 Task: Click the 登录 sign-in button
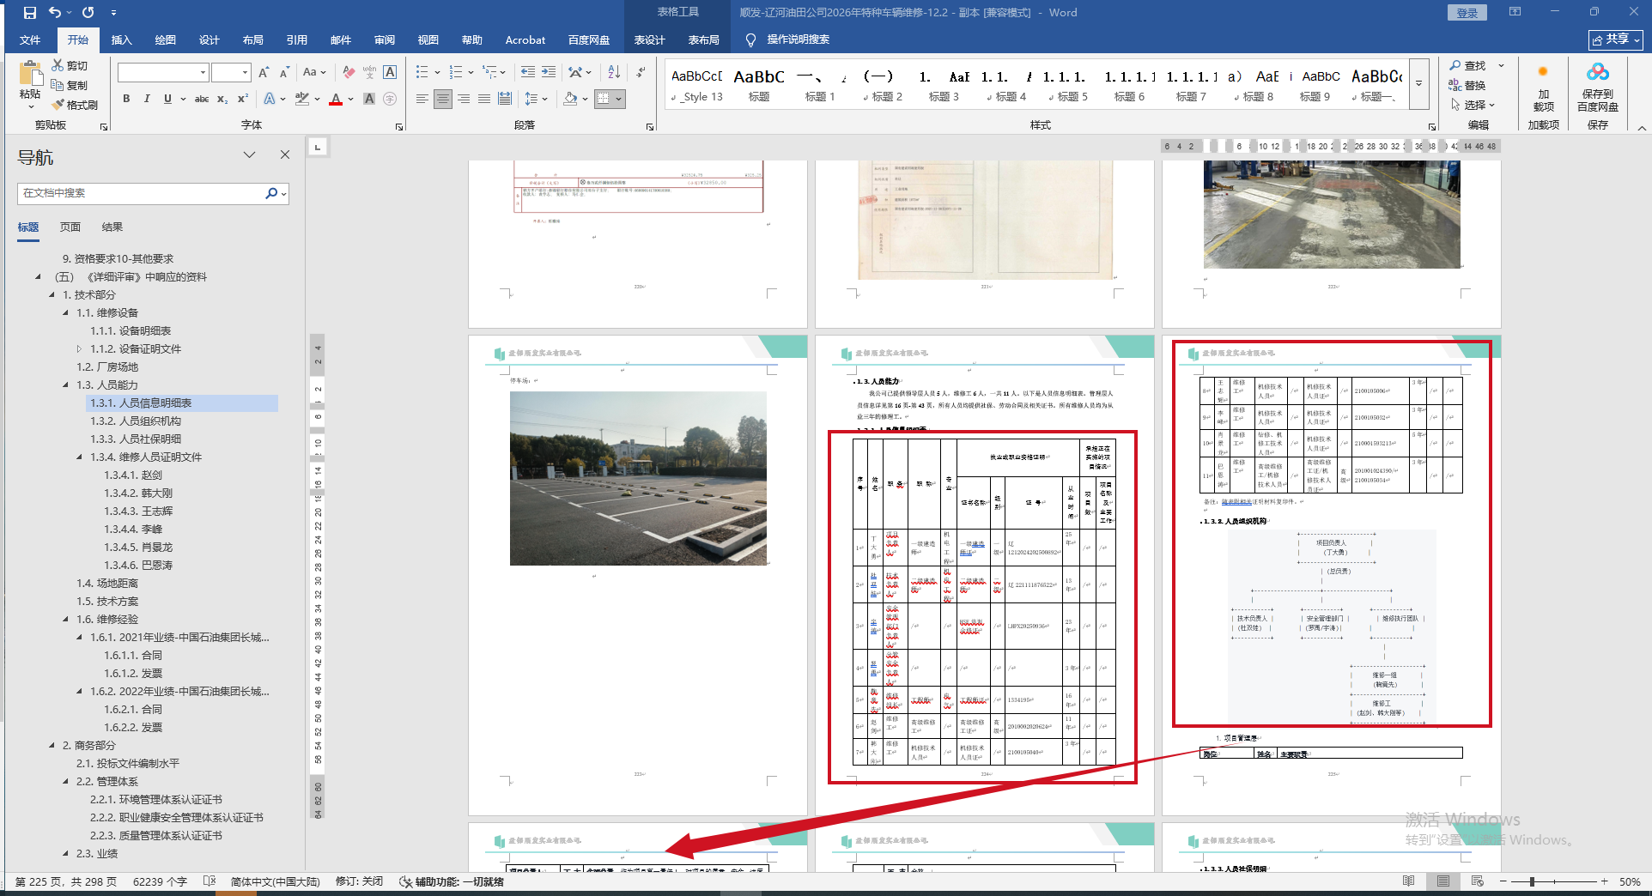pos(1467,13)
